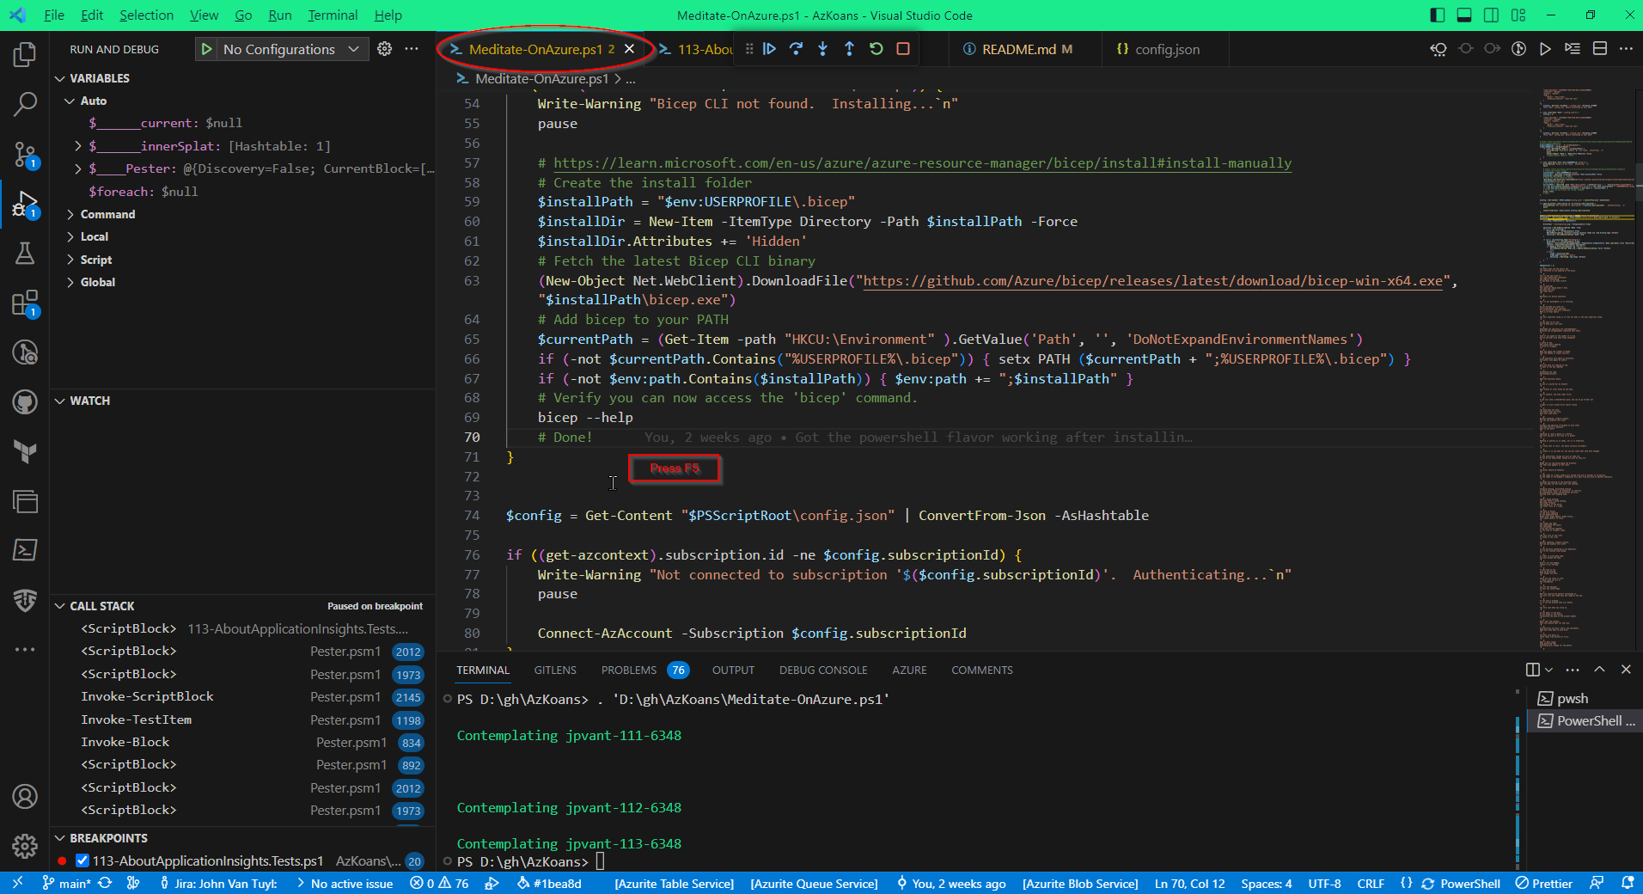Open the Explorer view in activity bar
1643x894 pixels.
[x=25, y=55]
